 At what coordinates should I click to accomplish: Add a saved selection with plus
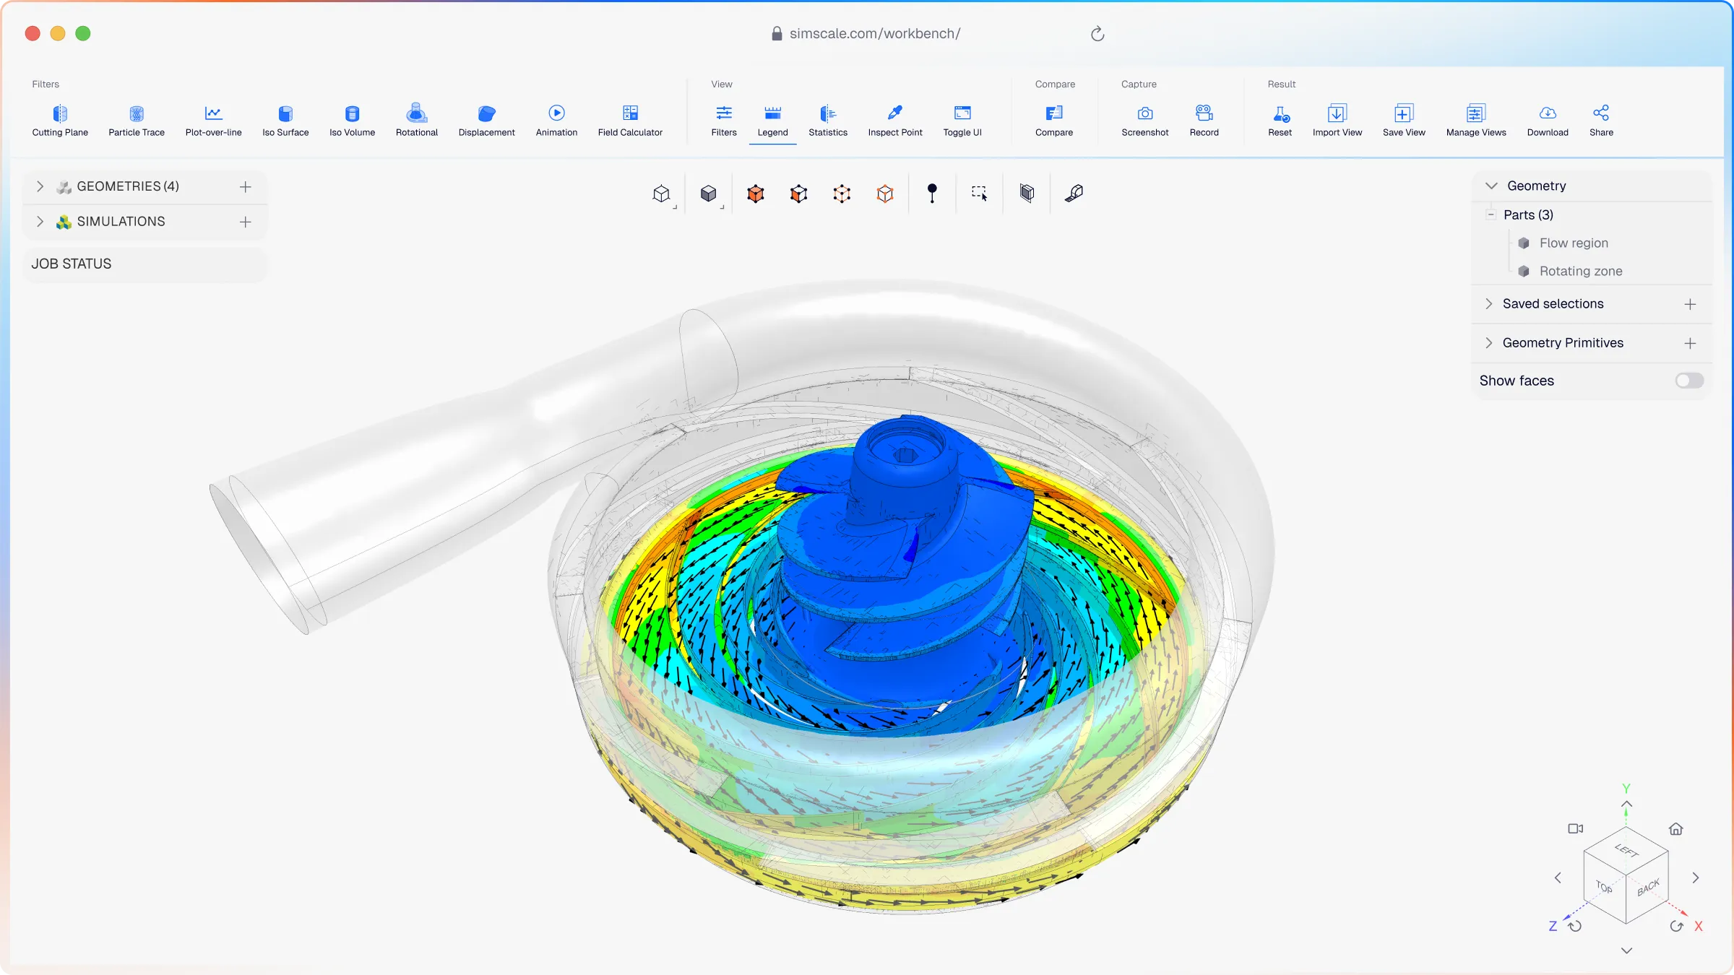point(1690,305)
